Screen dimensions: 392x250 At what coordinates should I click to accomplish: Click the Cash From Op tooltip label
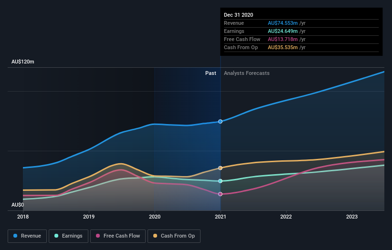[x=241, y=47]
